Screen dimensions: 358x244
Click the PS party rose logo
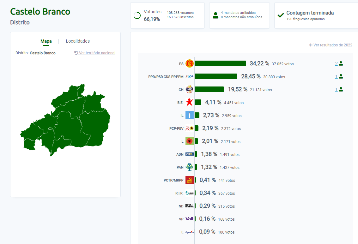coord(189,64)
